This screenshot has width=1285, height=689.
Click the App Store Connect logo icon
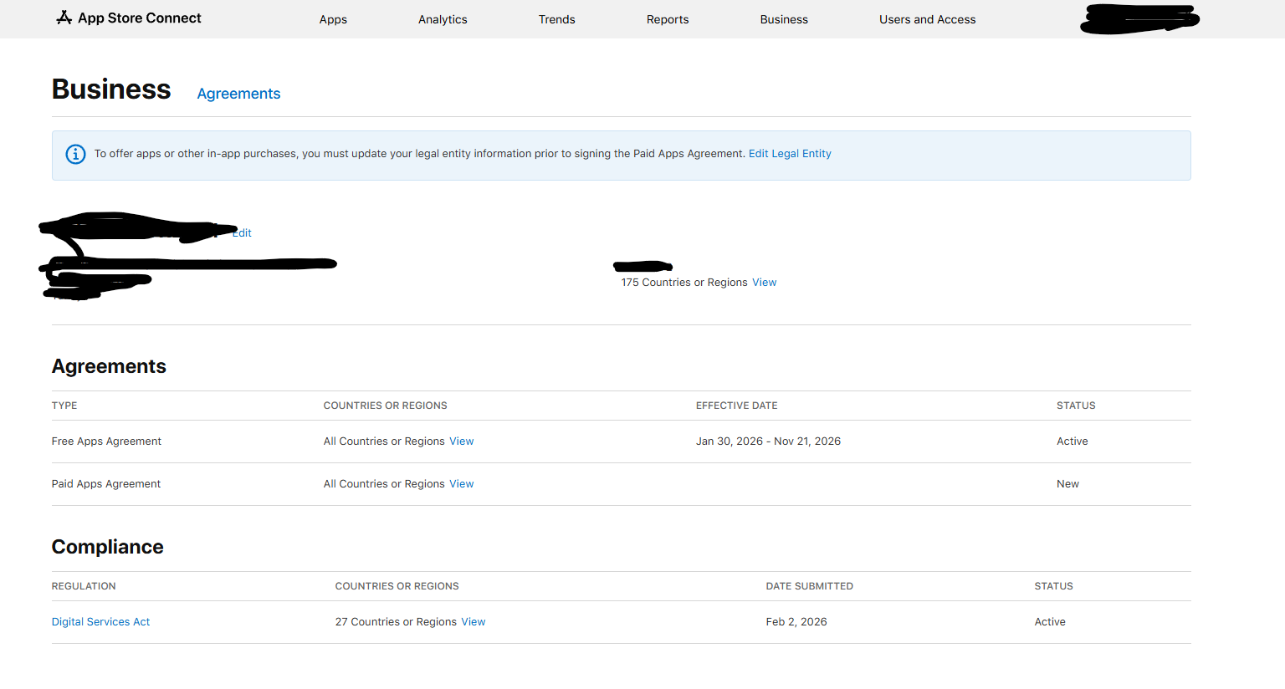click(64, 18)
